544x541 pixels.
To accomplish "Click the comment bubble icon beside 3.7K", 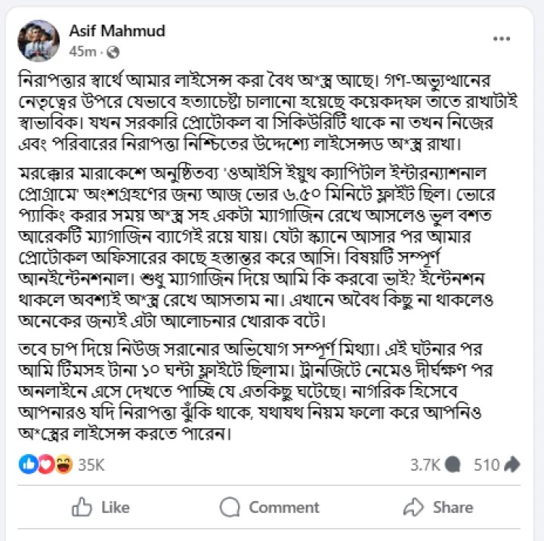I will (x=453, y=465).
